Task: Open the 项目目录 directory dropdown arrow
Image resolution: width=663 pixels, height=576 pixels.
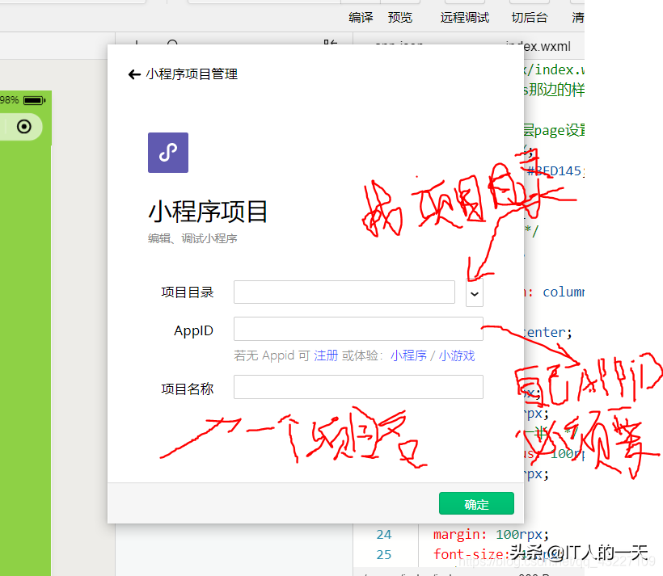Action: pos(474,293)
